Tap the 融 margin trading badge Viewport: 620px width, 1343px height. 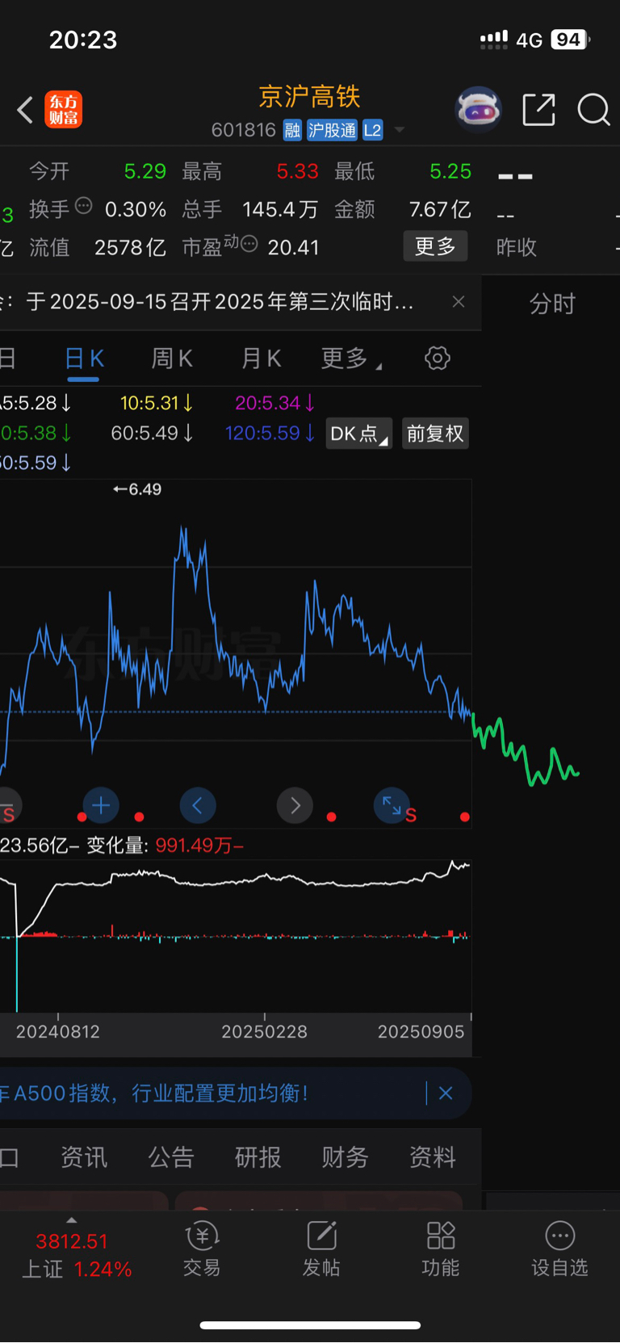(x=292, y=130)
